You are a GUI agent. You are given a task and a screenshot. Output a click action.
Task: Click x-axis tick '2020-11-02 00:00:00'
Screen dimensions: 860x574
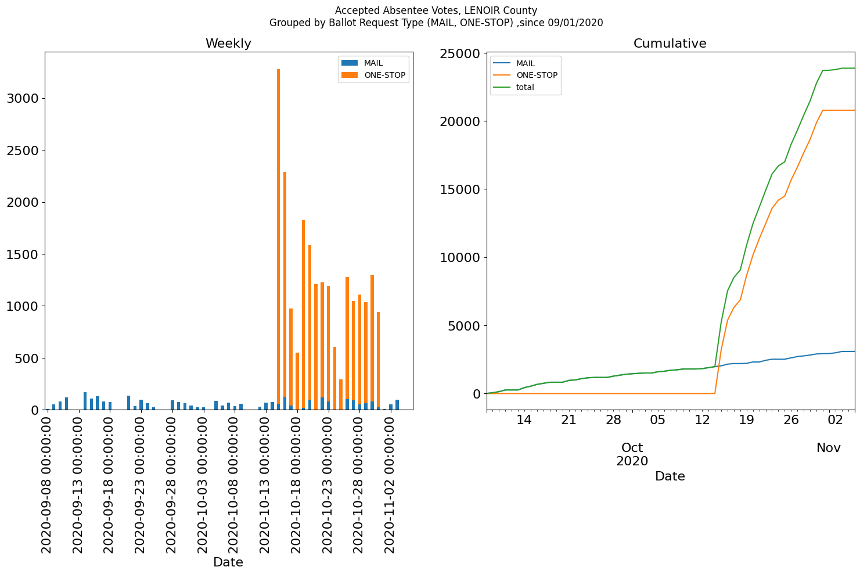pyautogui.click(x=390, y=484)
